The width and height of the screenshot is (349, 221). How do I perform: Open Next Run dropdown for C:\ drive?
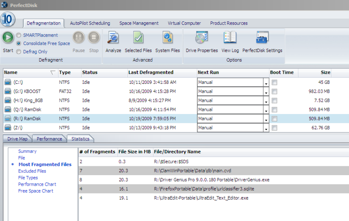[266, 83]
